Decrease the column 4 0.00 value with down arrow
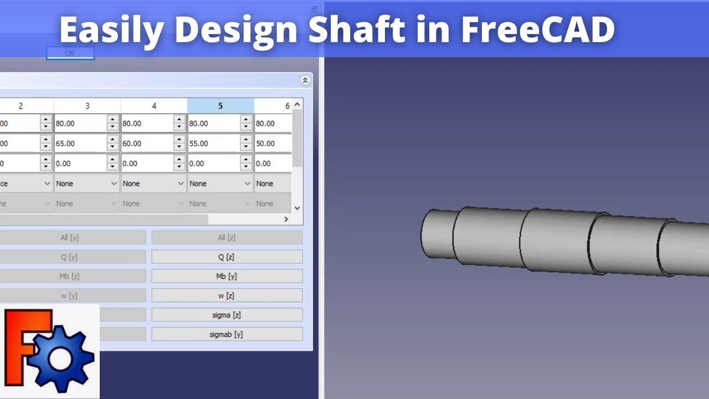Viewport: 709px width, 399px height. click(x=179, y=167)
